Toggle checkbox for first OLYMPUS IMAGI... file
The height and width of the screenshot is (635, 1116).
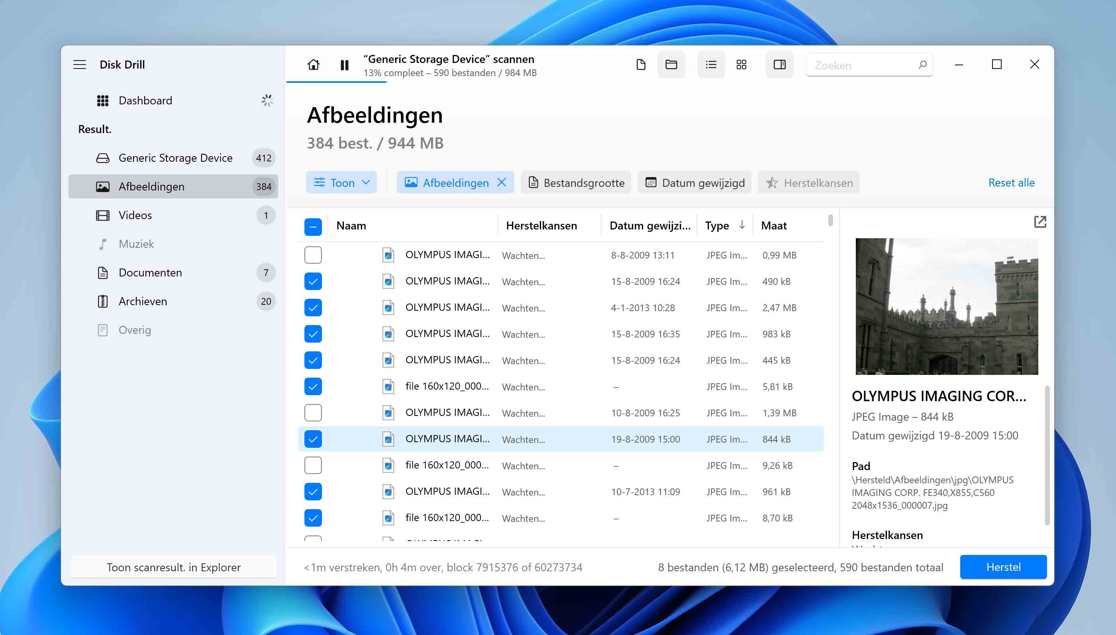pos(313,254)
